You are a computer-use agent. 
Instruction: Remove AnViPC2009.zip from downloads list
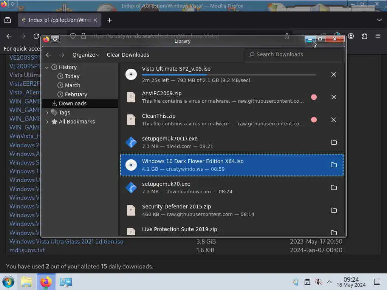pos(333,97)
